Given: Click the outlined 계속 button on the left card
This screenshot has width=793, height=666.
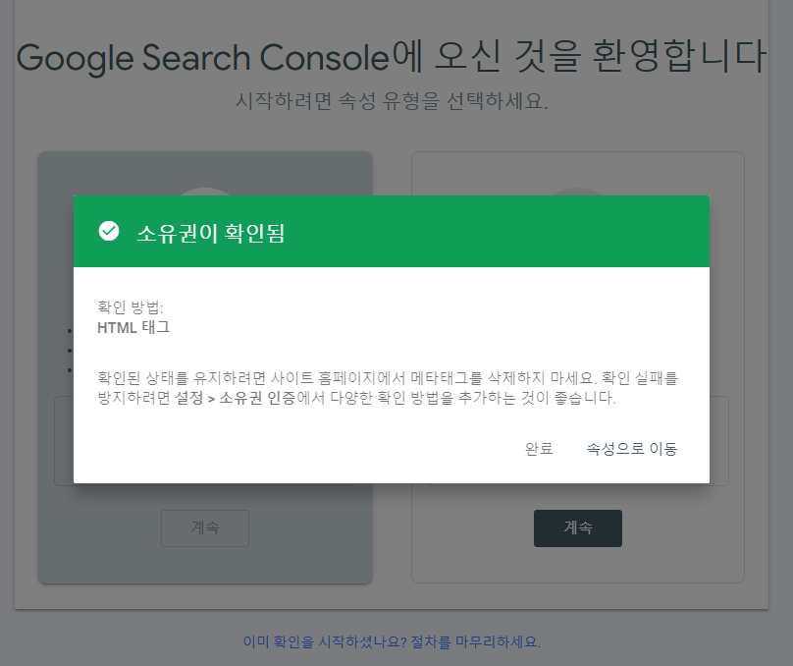Looking at the screenshot, I should (x=205, y=527).
